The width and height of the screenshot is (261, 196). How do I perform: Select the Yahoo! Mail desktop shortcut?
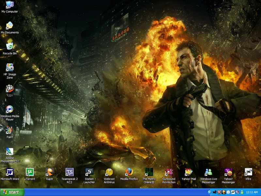[x=189, y=174]
